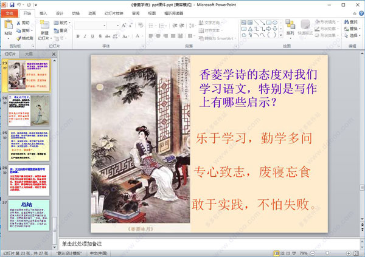Toggle underline formatting
The image size is (365, 257).
(x=92, y=36)
